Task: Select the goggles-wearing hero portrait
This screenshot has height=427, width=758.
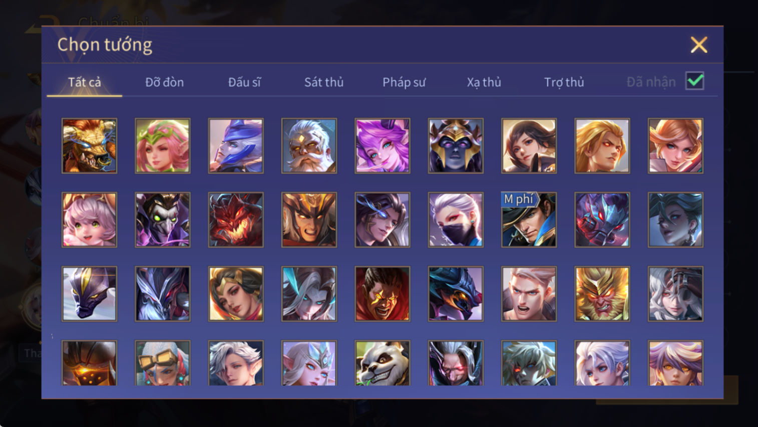Action: point(163,363)
